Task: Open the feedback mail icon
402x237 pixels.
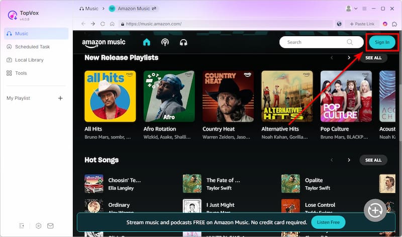Action: click(x=50, y=226)
